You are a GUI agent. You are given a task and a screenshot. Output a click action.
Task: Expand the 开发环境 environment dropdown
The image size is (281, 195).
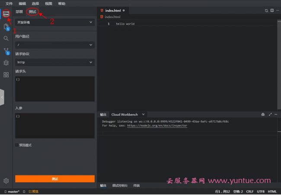54,22
